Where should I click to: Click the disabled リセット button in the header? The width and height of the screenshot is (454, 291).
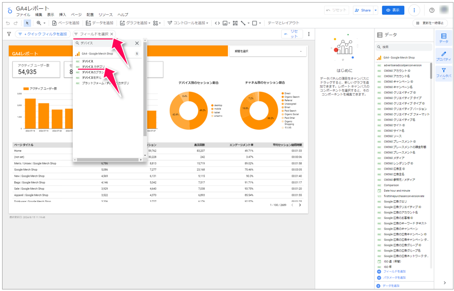[337, 10]
